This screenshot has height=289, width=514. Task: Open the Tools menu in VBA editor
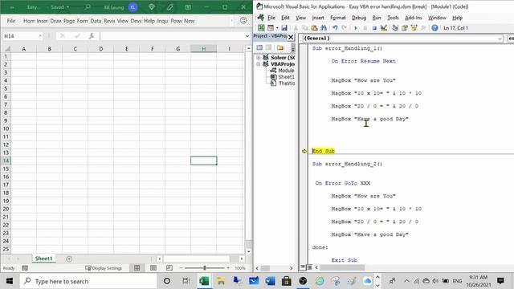(x=393, y=18)
